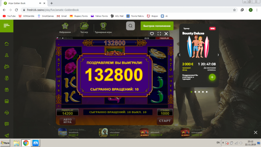Open the gift bonuses sidebar icon

click(x=7, y=90)
